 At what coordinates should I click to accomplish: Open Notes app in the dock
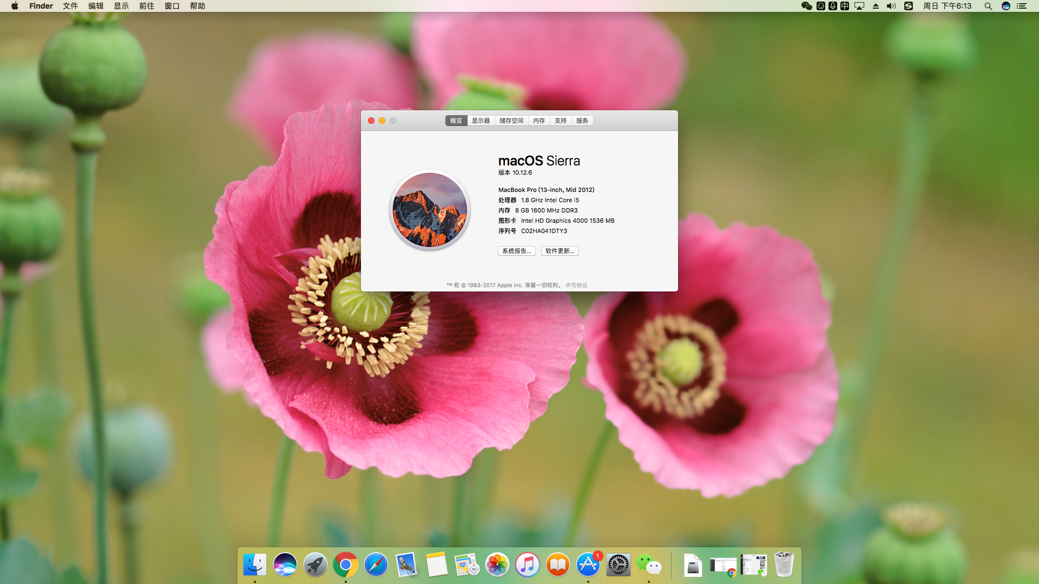(437, 566)
